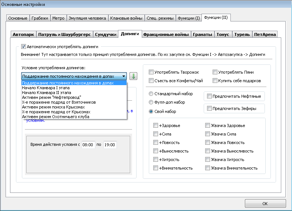
Task: Open the doping condition combo box
Action: coord(74,76)
